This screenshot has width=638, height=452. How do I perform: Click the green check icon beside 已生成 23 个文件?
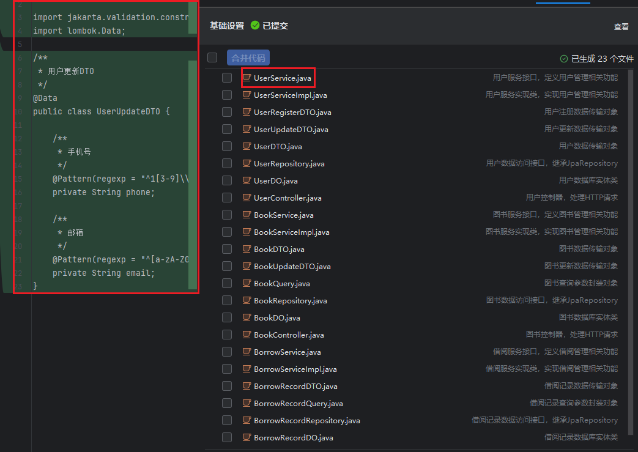564,59
